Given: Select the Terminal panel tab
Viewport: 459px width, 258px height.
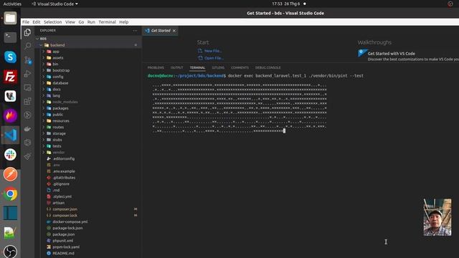Looking at the screenshot, I should pyautogui.click(x=197, y=67).
